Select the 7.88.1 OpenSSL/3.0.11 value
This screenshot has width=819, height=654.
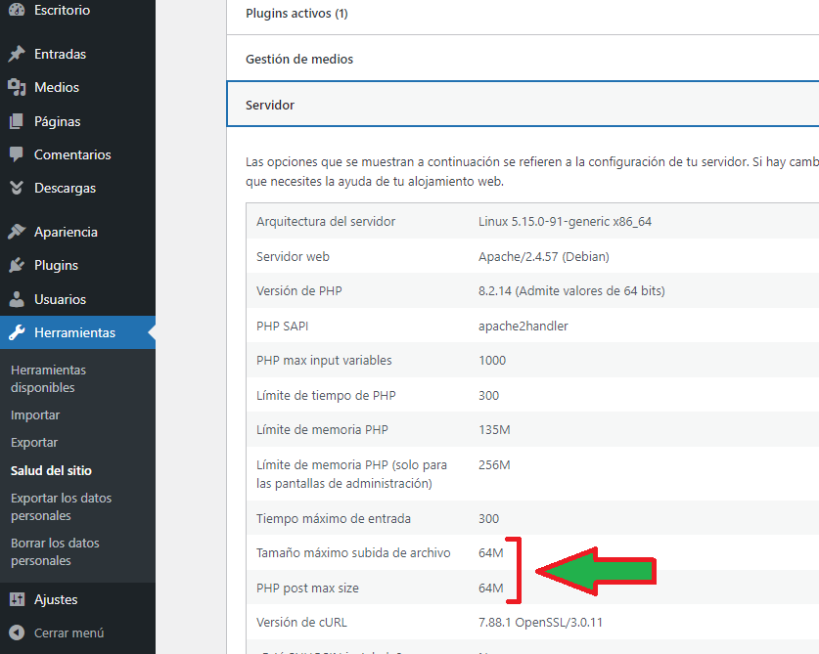click(x=540, y=622)
